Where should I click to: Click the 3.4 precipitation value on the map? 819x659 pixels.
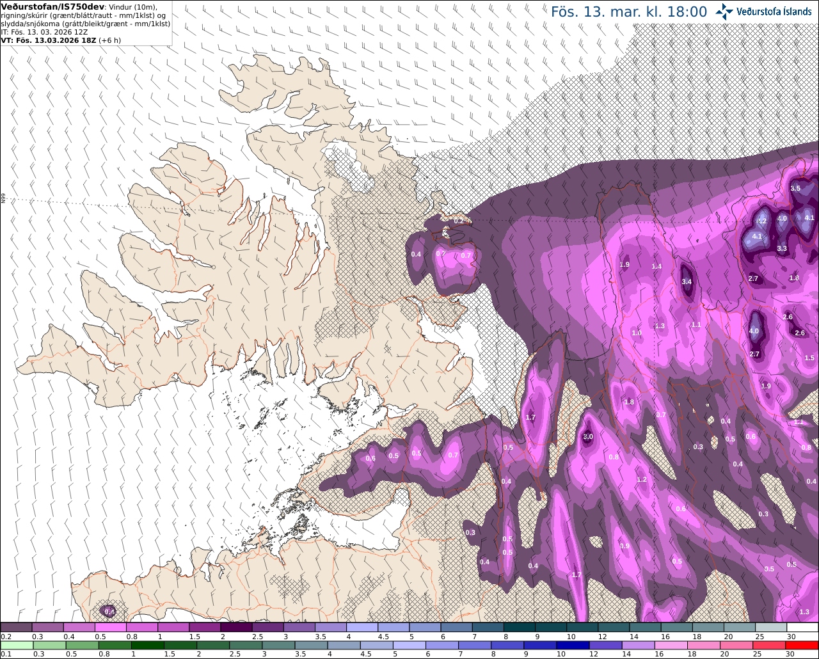[x=687, y=282]
